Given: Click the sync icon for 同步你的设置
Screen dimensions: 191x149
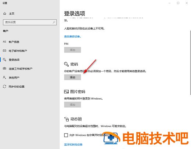Looking at the screenshot, I should pyautogui.click(x=4, y=87).
